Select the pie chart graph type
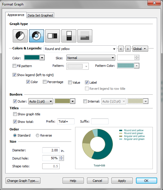Image resolution: width=163 pixels, height=190 pixels. pyautogui.click(x=20, y=36)
